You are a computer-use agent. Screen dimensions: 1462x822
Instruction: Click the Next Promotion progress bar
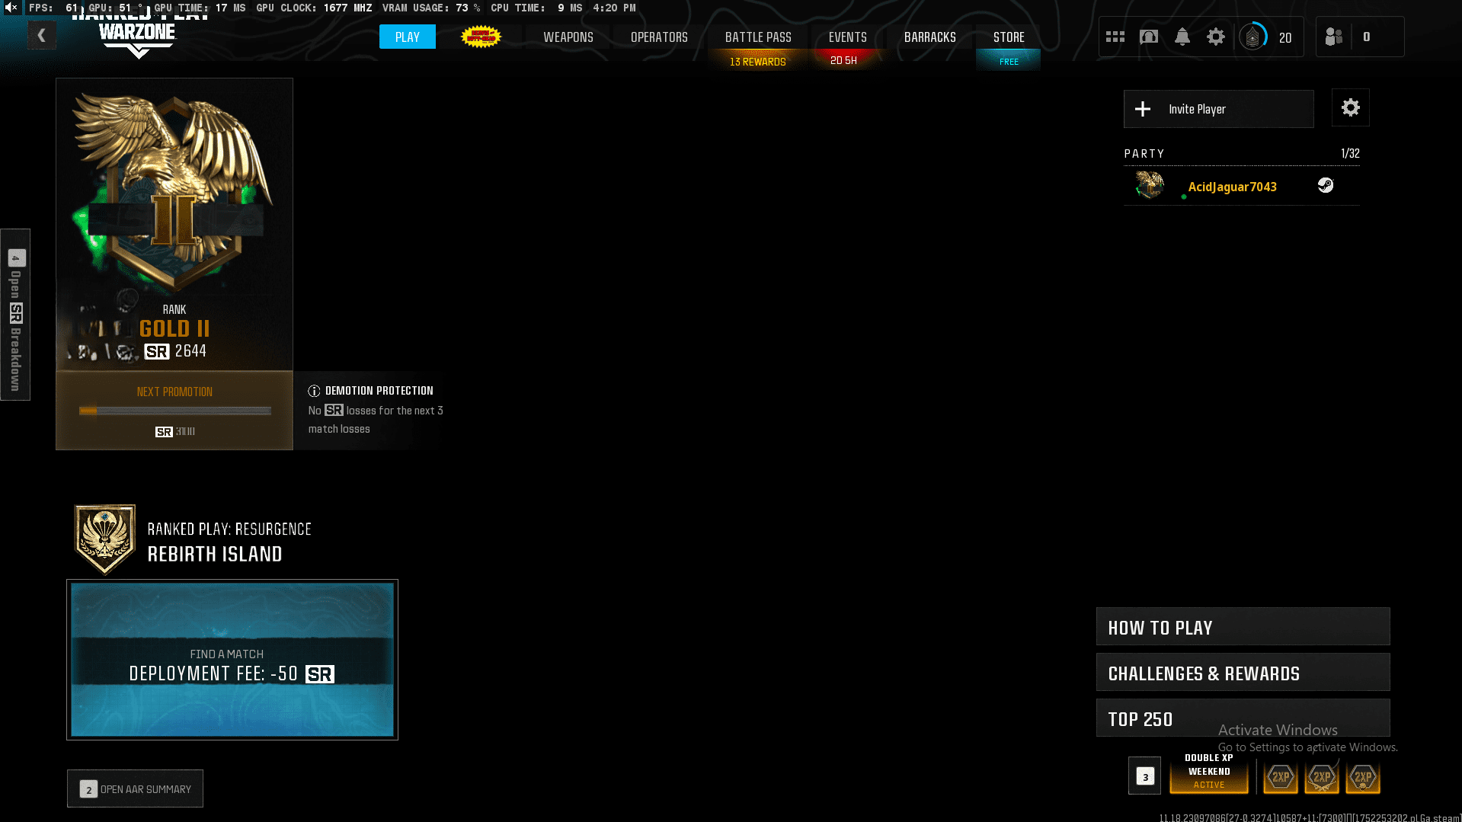coord(175,411)
